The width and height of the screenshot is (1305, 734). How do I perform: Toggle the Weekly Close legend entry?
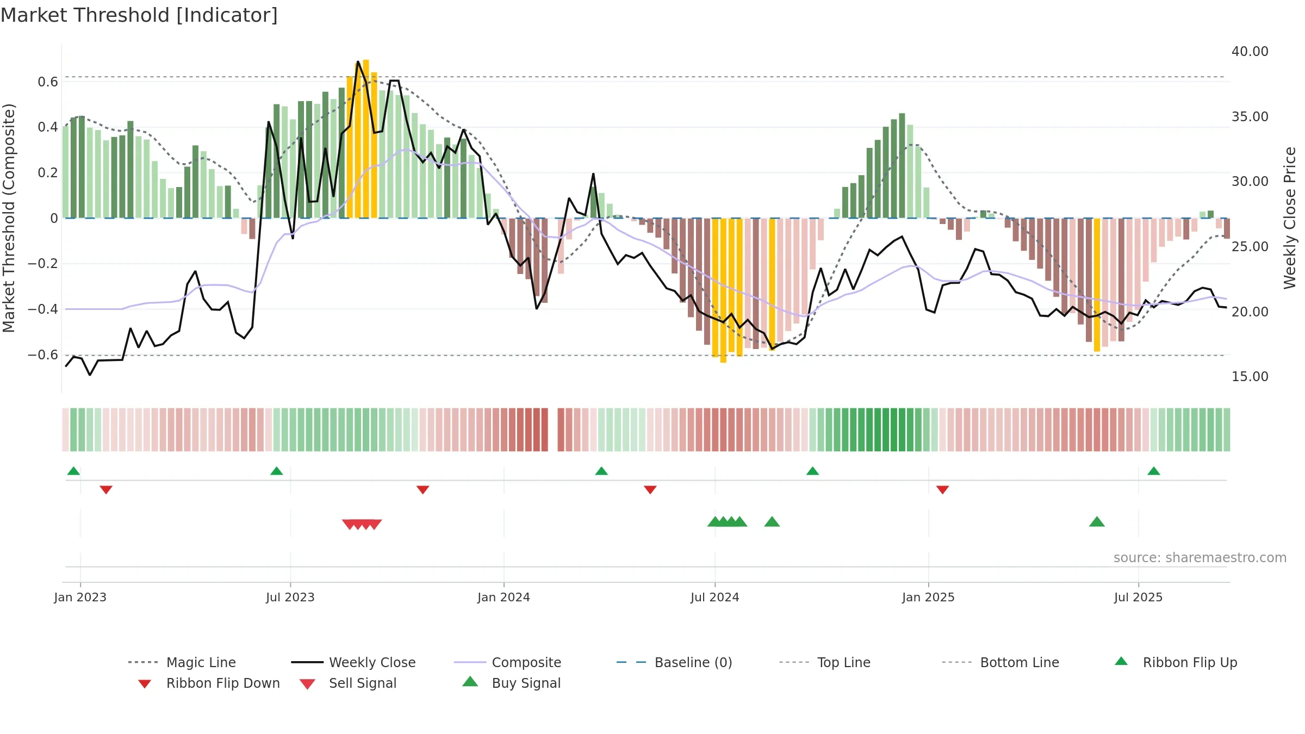(353, 662)
